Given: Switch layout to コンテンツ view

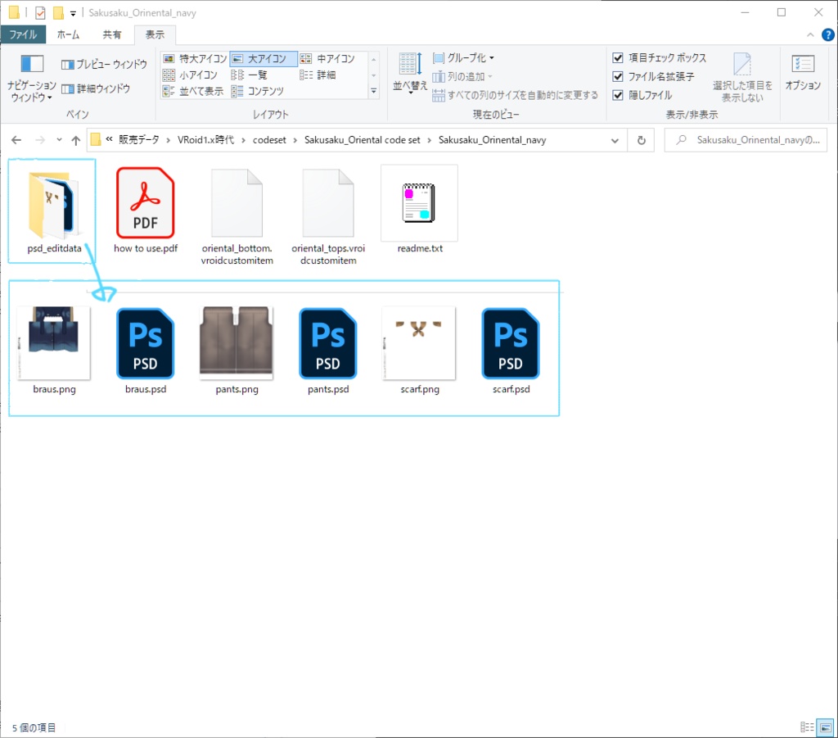Looking at the screenshot, I should point(258,92).
